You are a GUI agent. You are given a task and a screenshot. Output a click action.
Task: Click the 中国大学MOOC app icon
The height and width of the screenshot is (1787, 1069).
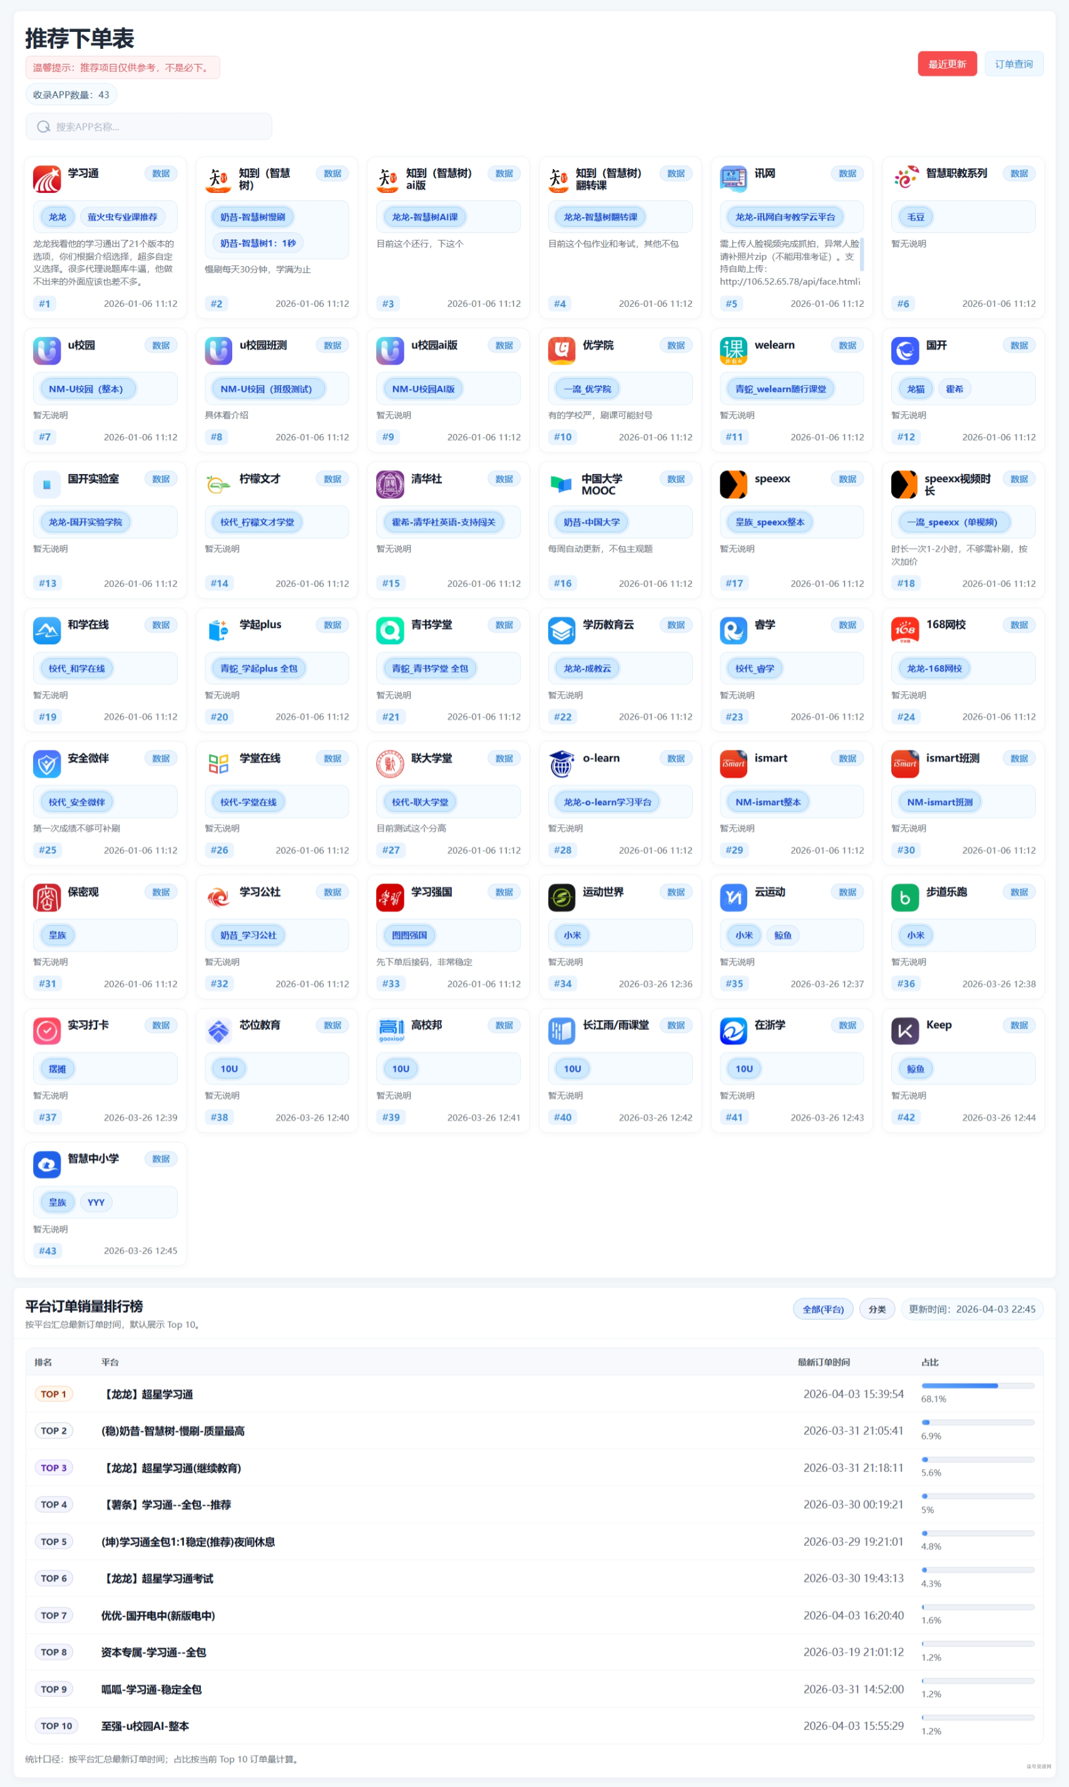pyautogui.click(x=561, y=484)
